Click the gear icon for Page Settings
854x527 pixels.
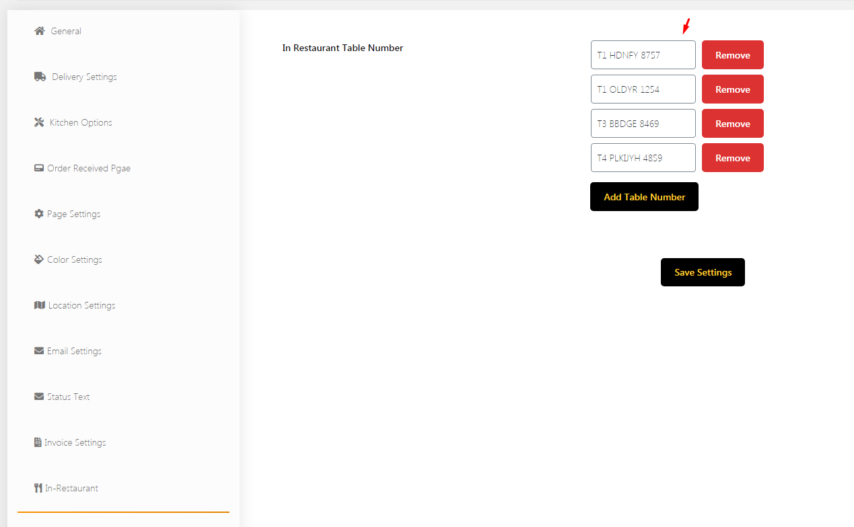click(x=39, y=214)
